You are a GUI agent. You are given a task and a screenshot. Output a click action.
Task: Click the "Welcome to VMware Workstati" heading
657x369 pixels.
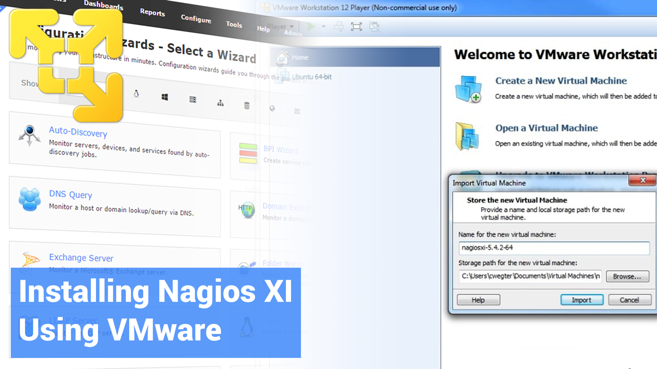click(x=555, y=54)
